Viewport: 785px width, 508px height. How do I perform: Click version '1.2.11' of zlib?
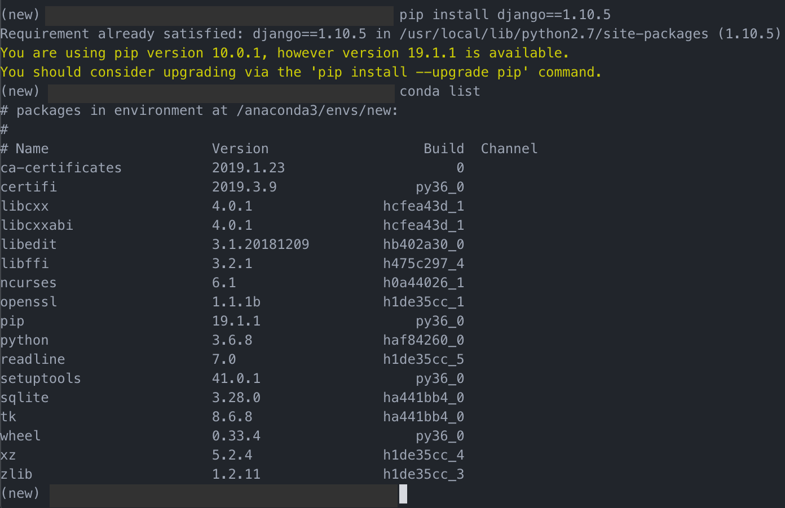(x=236, y=474)
